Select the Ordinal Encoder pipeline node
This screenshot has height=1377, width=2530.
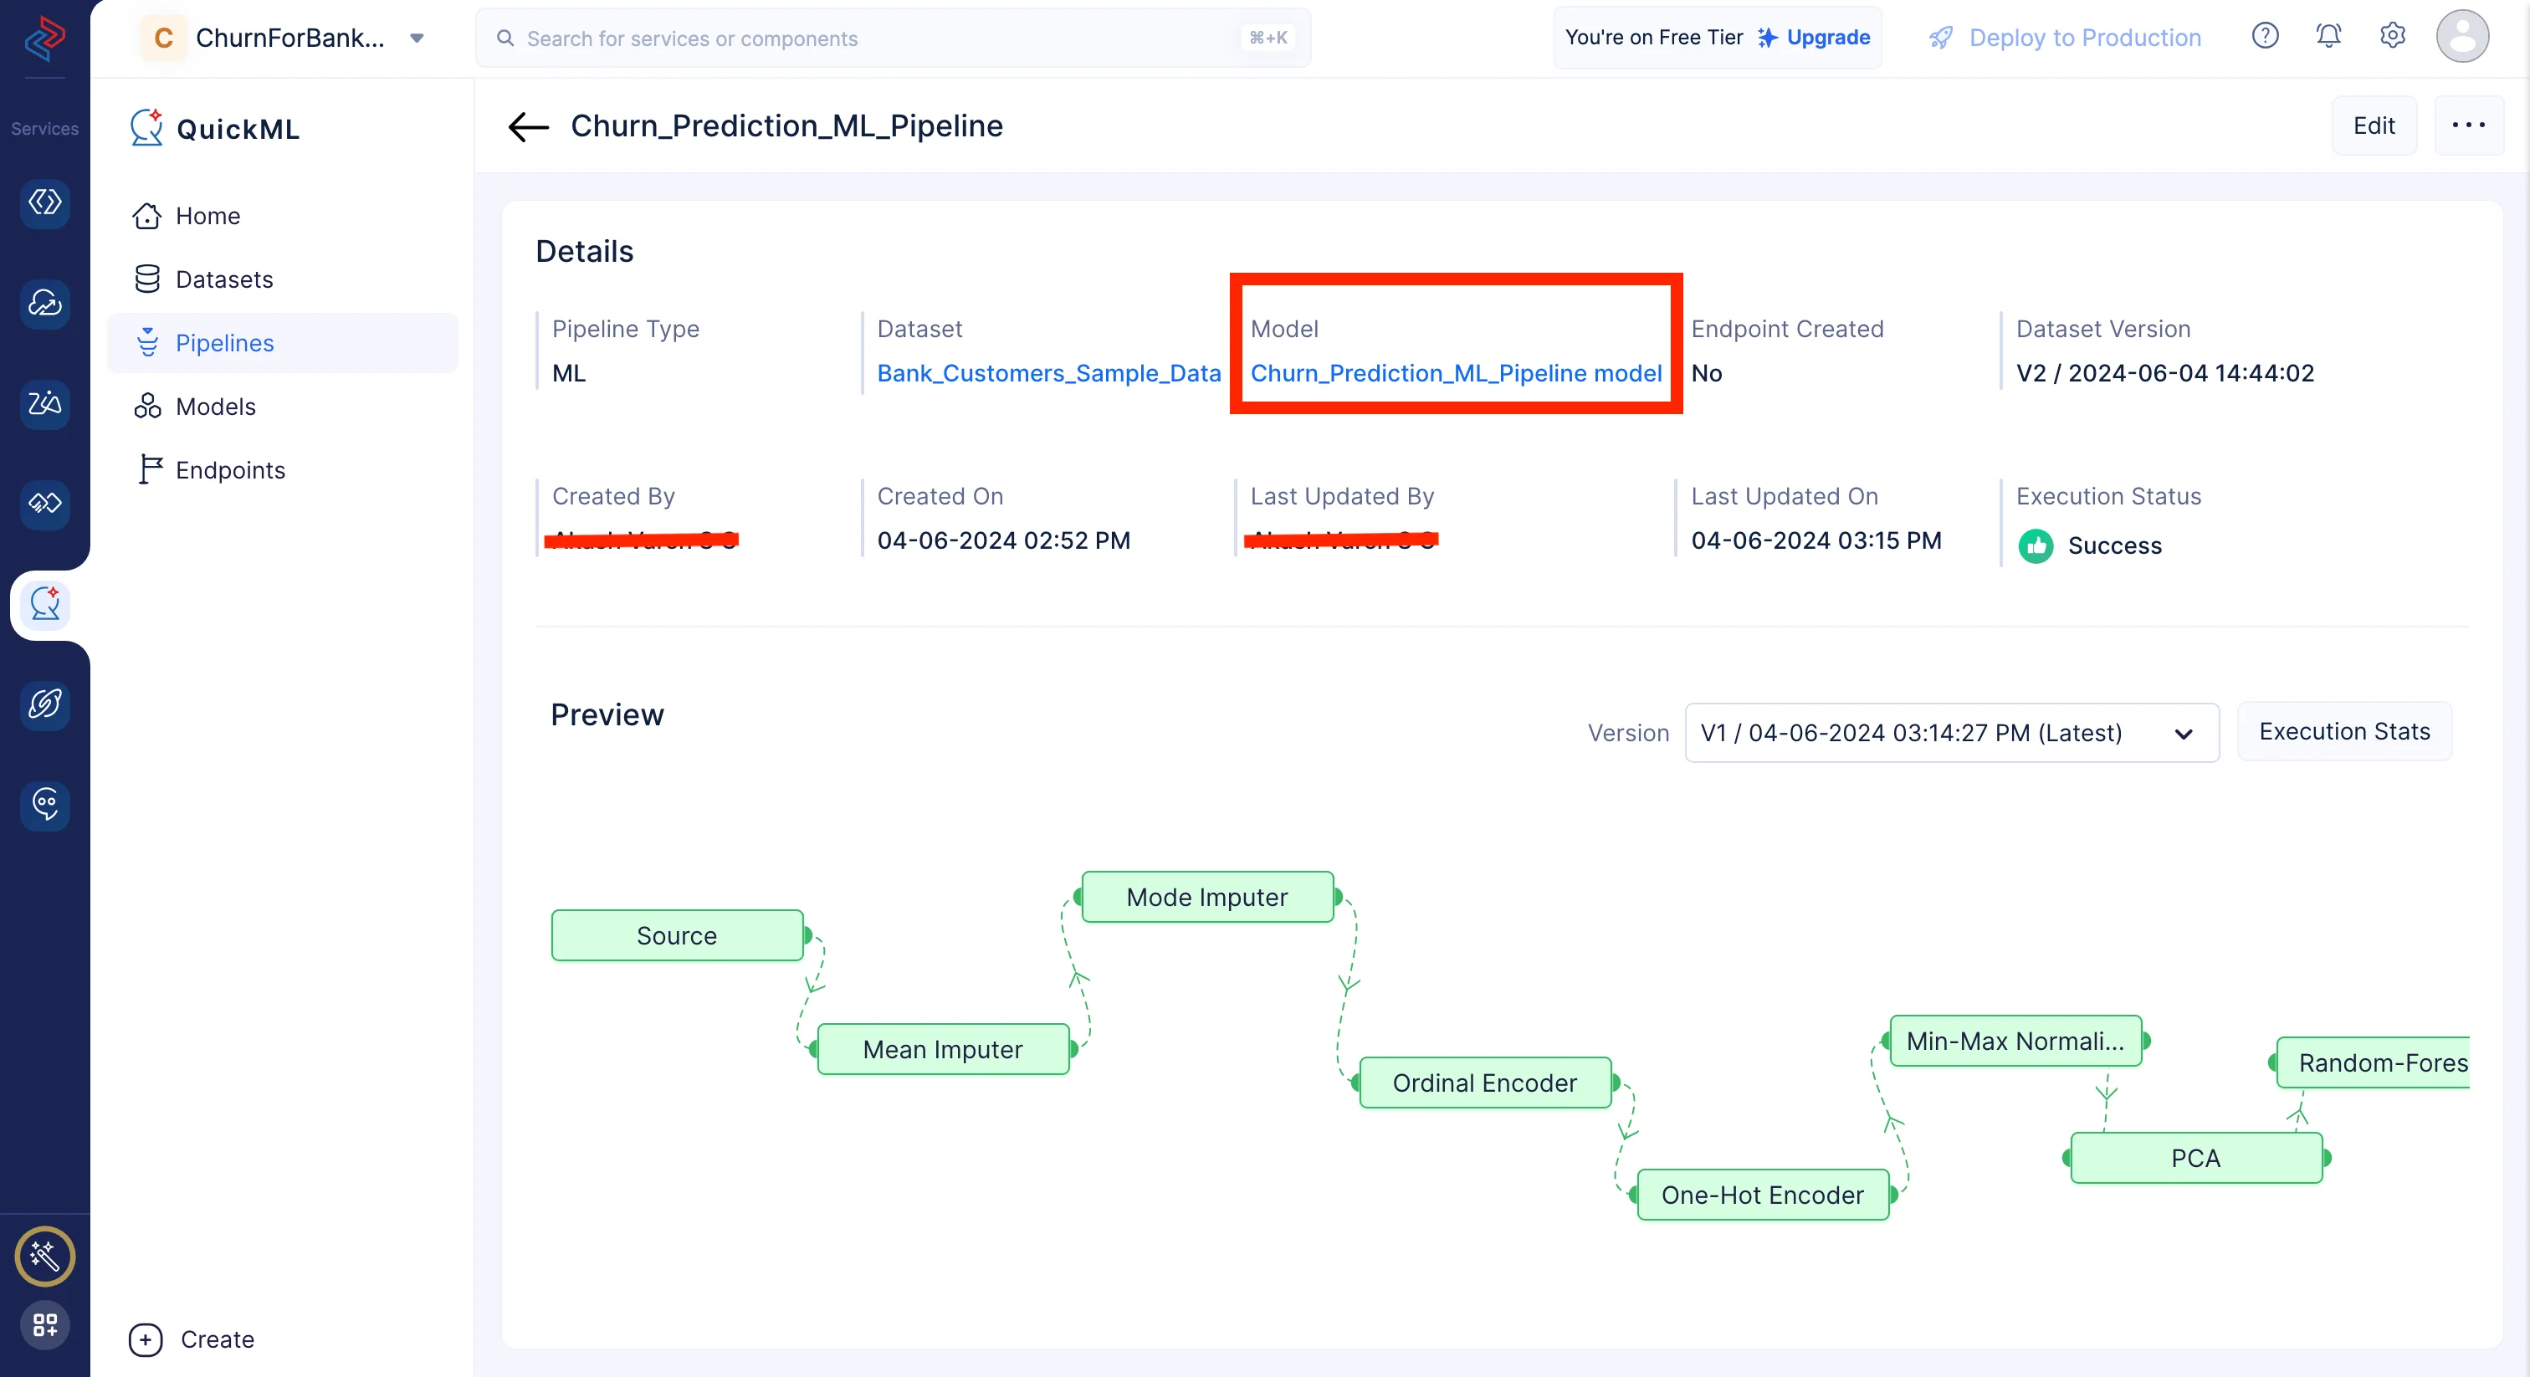tap(1484, 1083)
